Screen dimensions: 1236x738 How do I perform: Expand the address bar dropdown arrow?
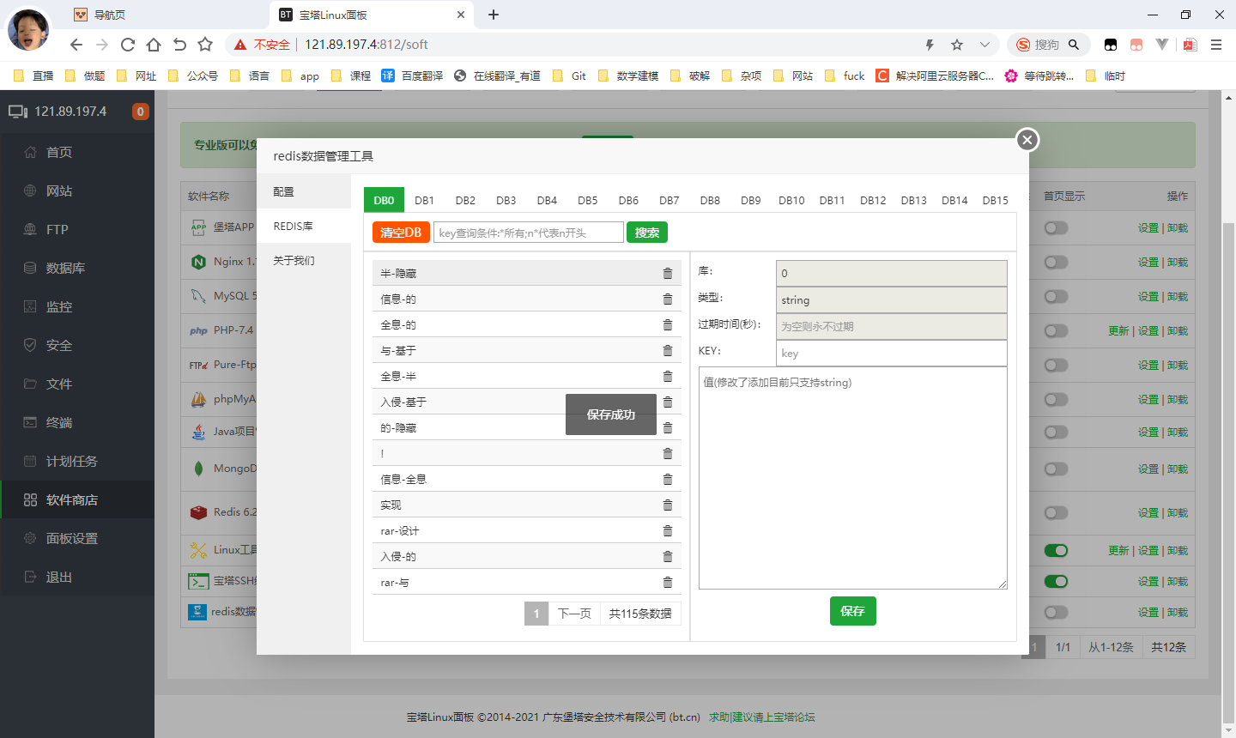tap(985, 45)
